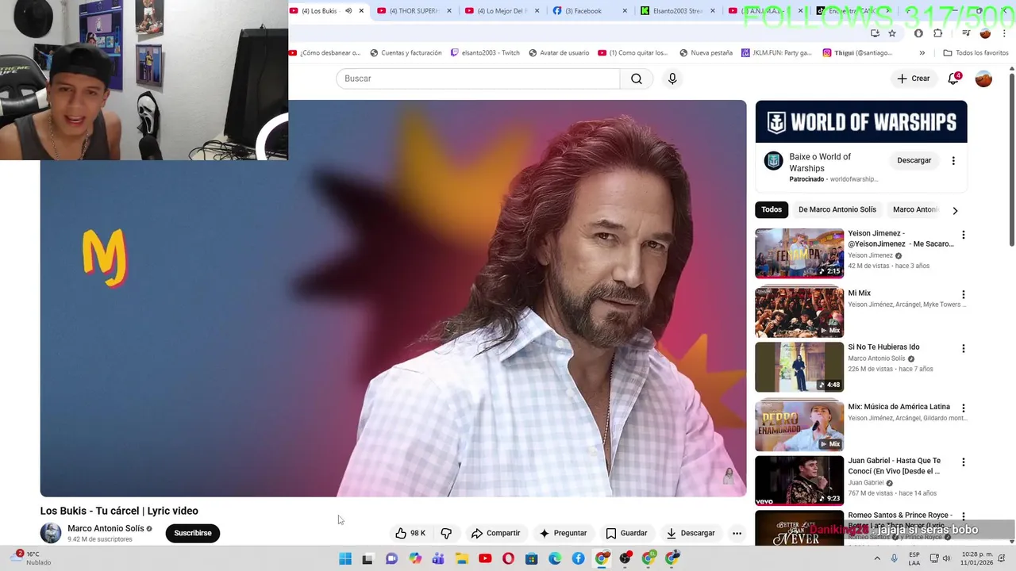
Task: Open OBS Studio from the taskbar
Action: click(x=625, y=558)
